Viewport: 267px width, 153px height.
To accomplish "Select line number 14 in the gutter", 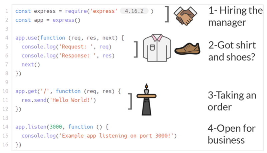I will 6,127.
